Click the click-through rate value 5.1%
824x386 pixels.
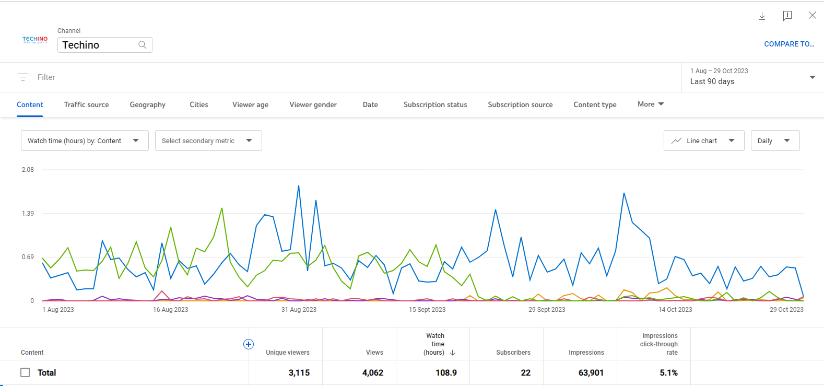click(x=669, y=373)
